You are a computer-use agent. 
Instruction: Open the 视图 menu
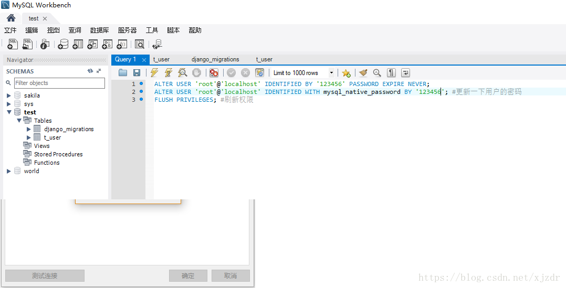coord(54,30)
